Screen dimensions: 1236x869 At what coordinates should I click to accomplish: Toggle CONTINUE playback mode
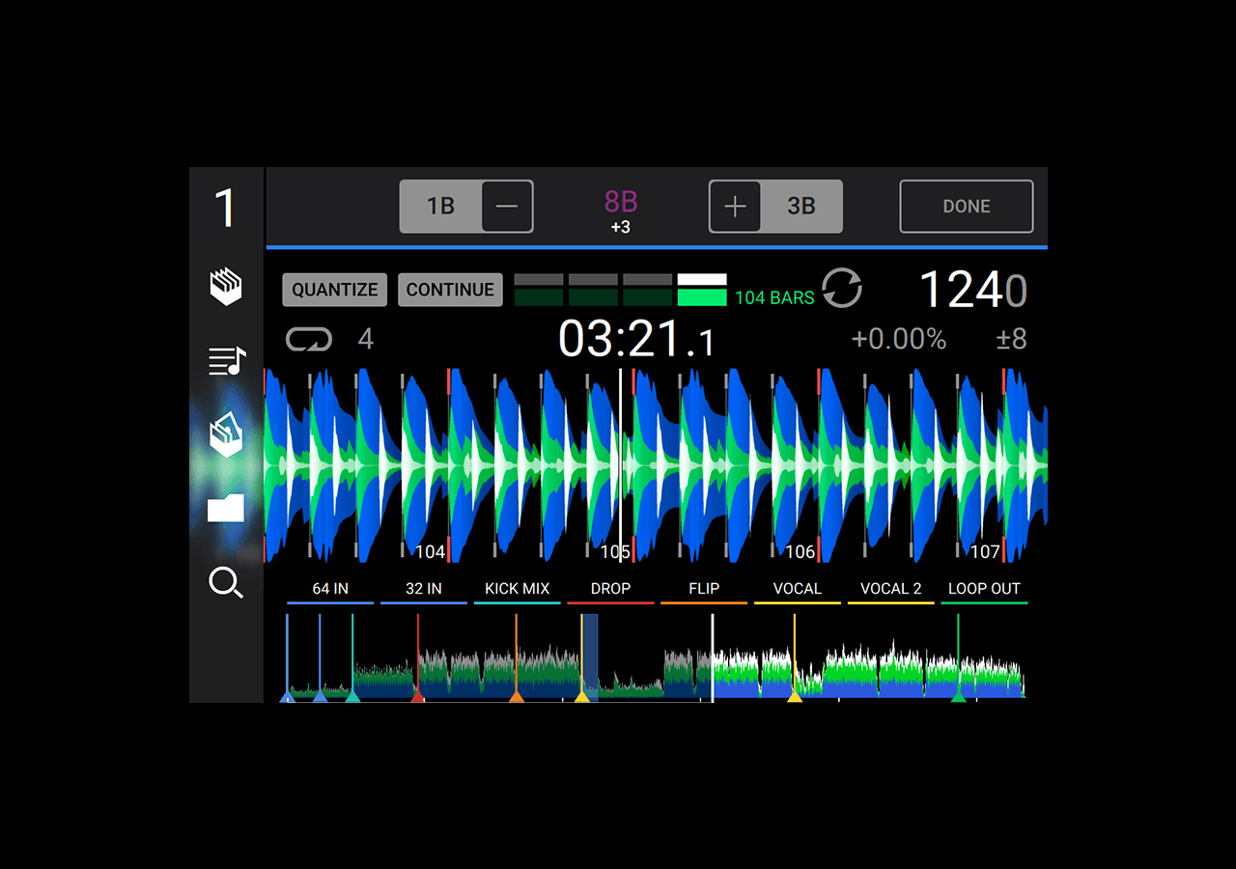coord(450,290)
